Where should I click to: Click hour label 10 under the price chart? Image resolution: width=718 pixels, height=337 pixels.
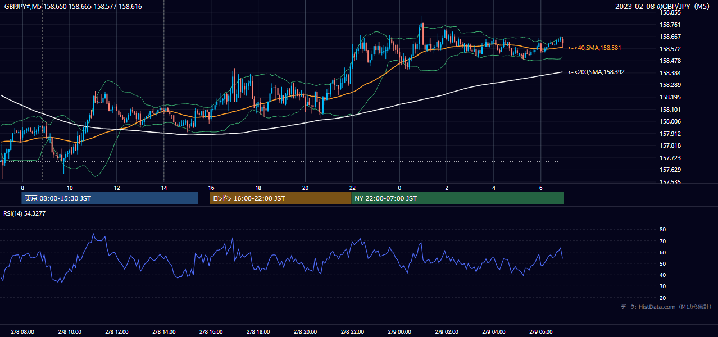tap(70, 188)
